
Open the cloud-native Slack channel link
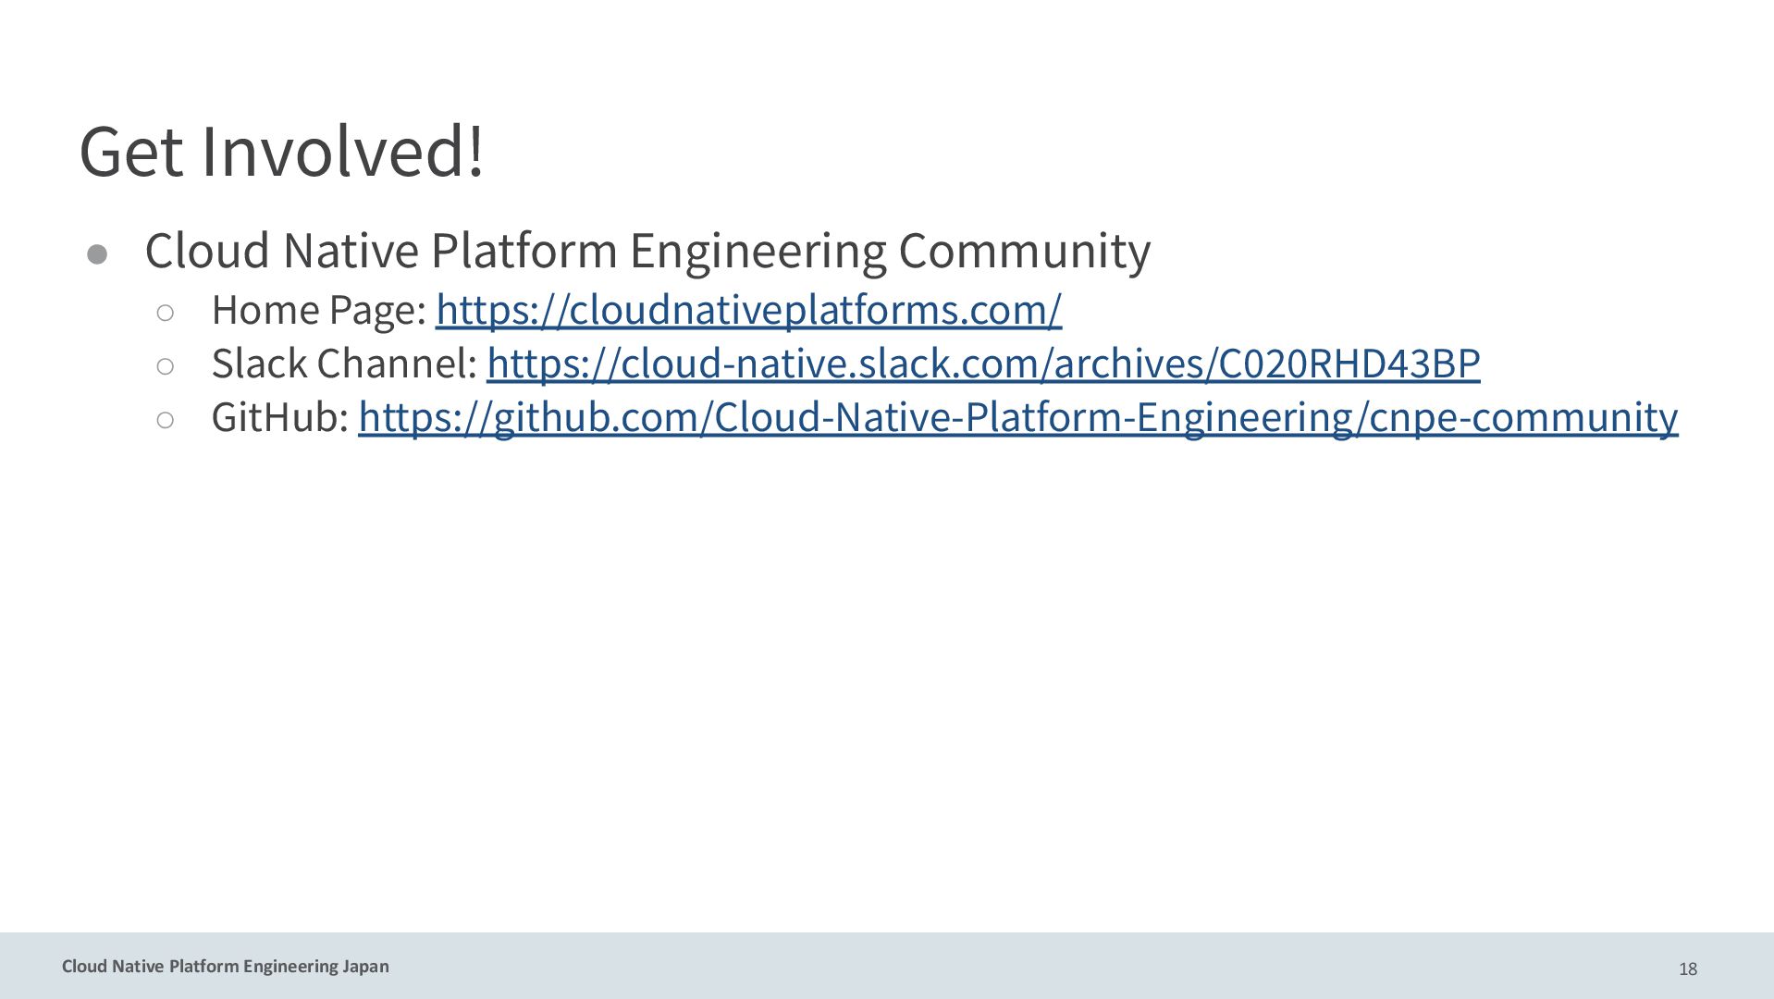[983, 364]
